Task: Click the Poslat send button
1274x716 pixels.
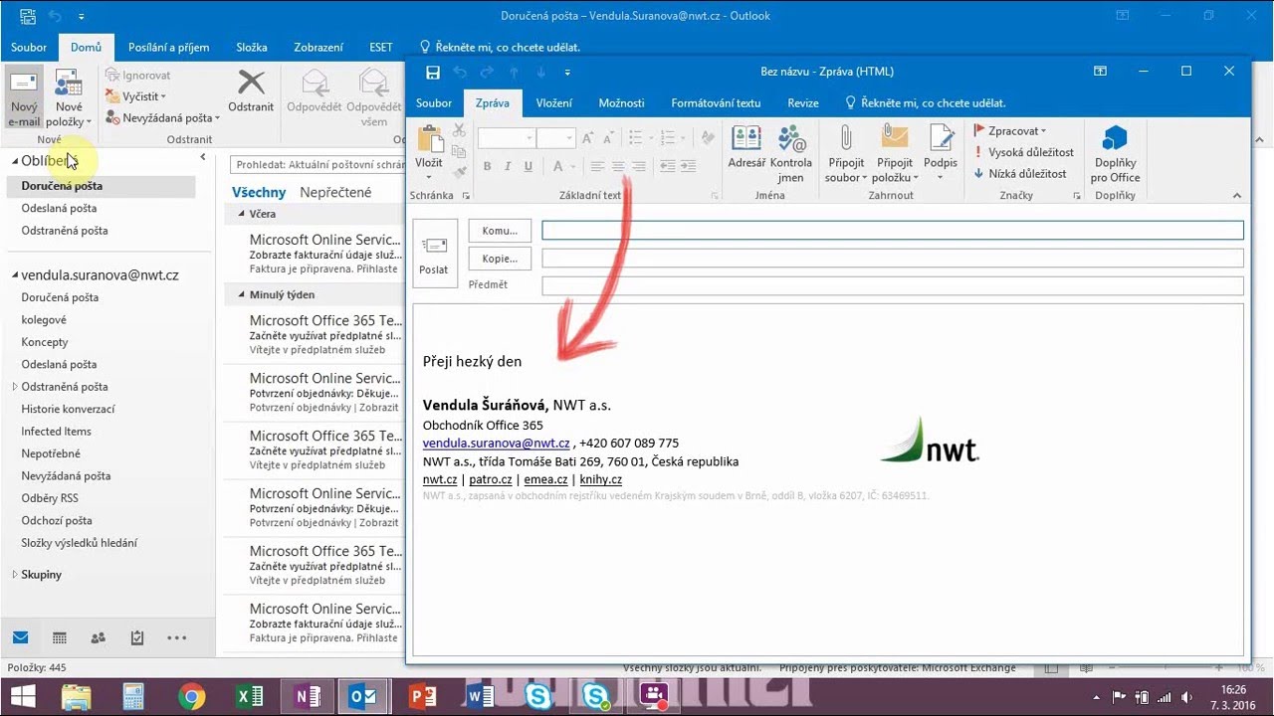Action: pos(434,254)
